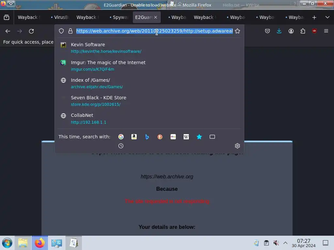Viewport: 334px width, 250px height.
Task: Open Imgur: The magic of the Internet suggestion
Action: 149,66
